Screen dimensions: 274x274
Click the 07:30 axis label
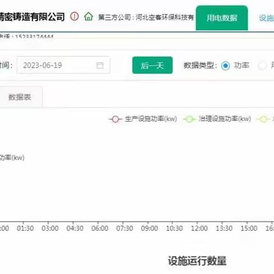pos(124,228)
